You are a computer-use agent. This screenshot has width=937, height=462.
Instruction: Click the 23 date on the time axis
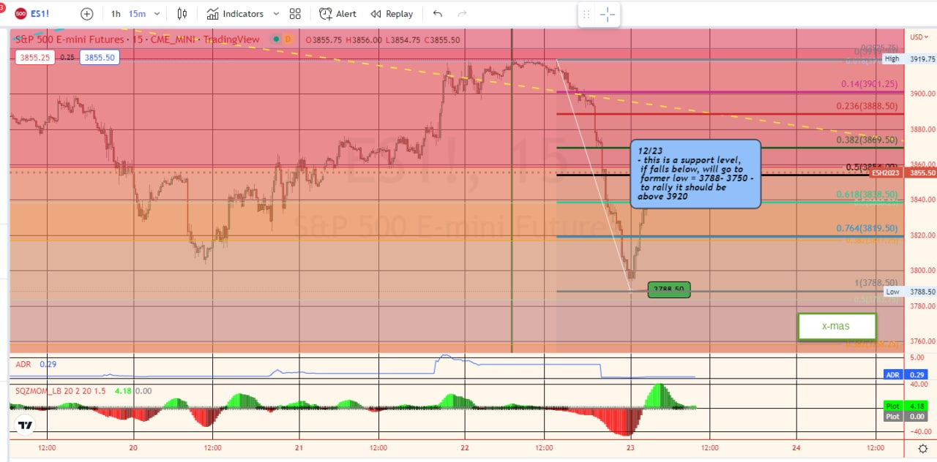[x=631, y=447]
